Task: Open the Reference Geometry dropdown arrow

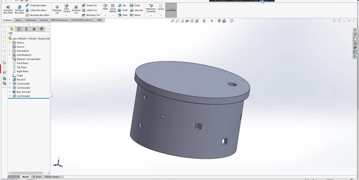Action: (151, 15)
